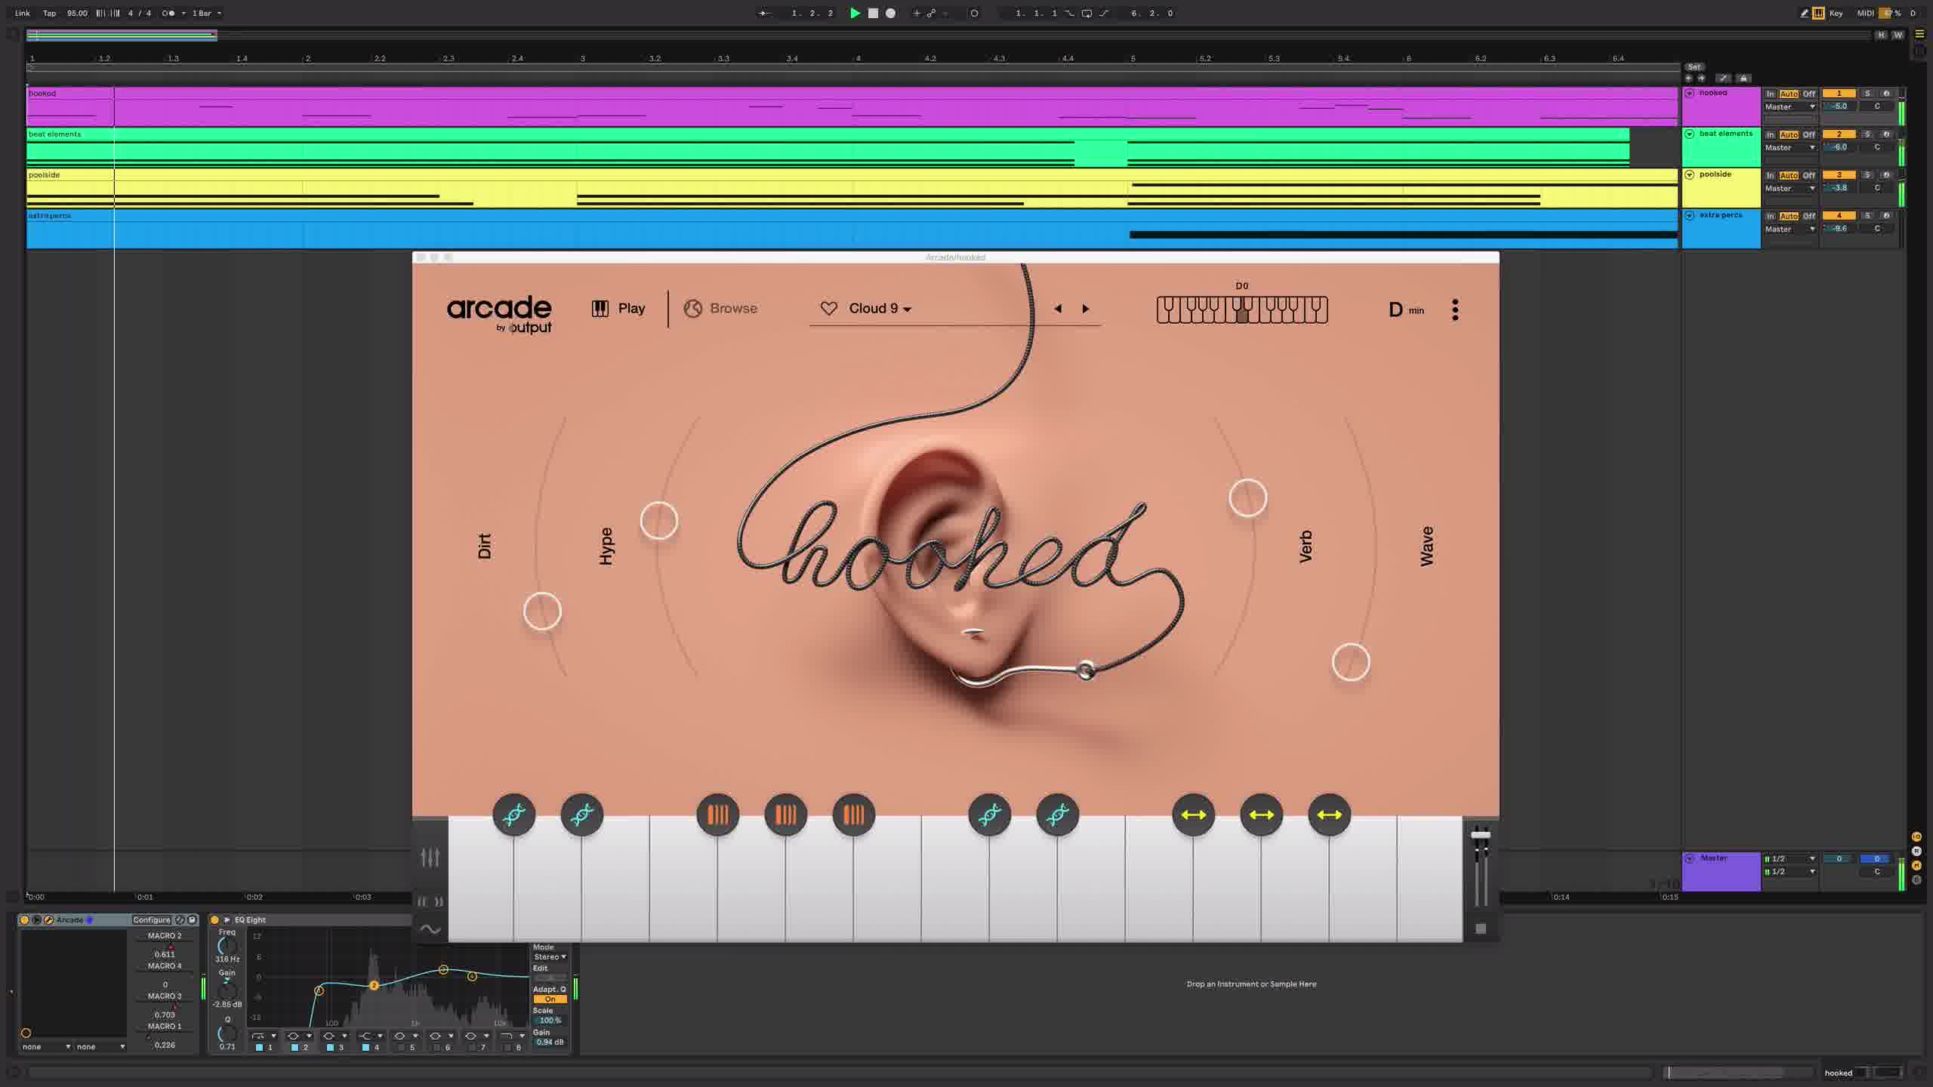Open extra percs Master output dropdown
This screenshot has height=1087, width=1933.
tap(1790, 229)
